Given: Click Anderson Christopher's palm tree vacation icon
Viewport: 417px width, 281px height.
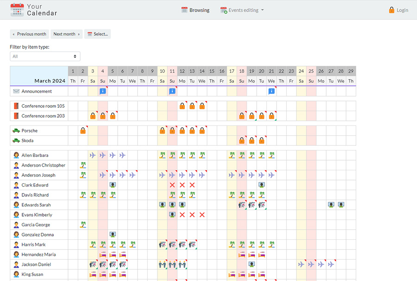Looking at the screenshot, I should point(83,165).
